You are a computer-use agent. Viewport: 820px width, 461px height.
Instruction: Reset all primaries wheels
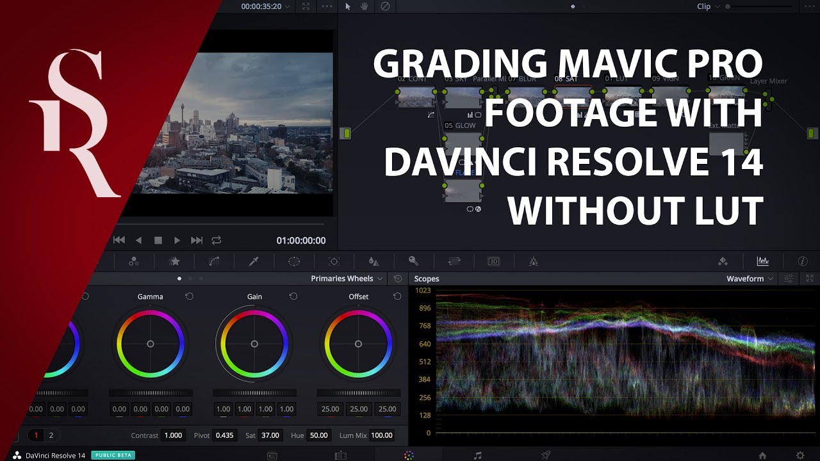[x=398, y=279]
